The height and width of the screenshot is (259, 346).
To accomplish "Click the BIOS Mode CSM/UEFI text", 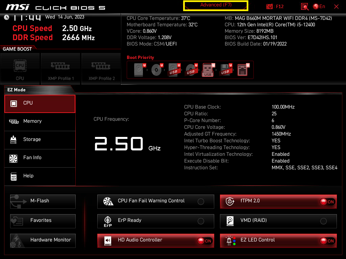I will [x=152, y=44].
